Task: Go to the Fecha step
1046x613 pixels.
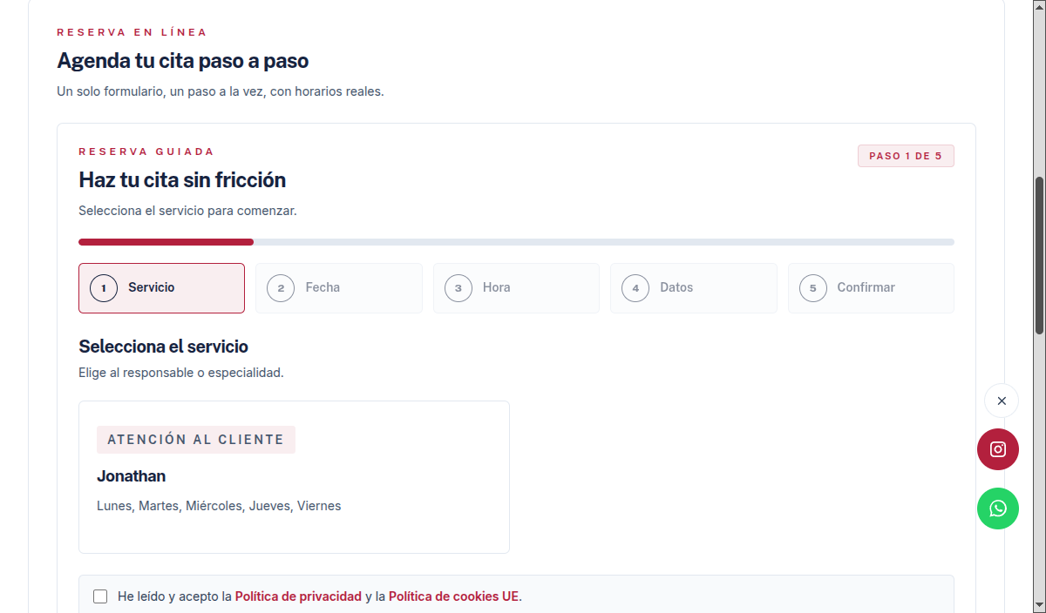Action: click(339, 288)
